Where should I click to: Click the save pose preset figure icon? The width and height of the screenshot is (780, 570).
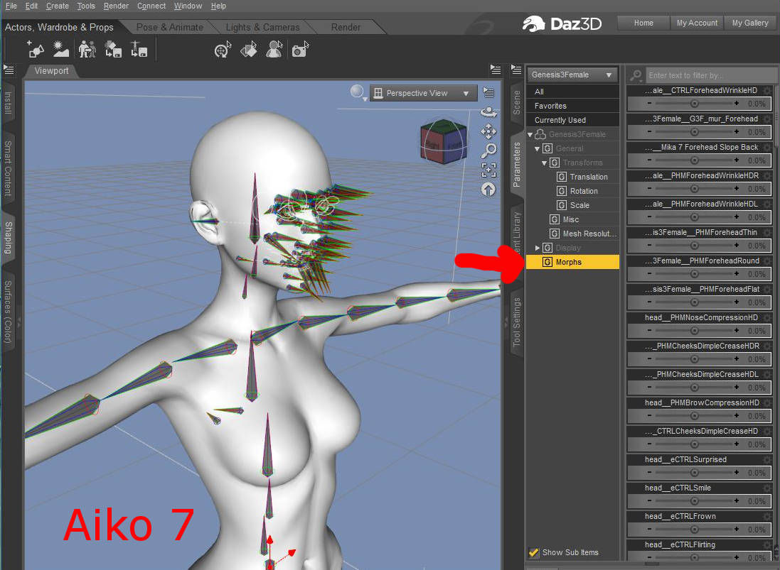pyautogui.click(x=139, y=49)
